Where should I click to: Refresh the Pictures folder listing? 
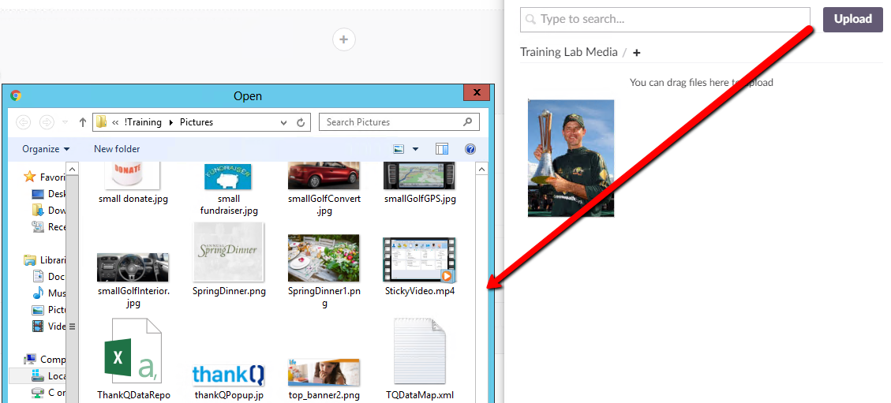point(301,122)
